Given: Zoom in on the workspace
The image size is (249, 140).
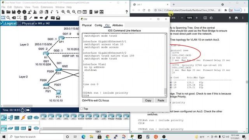Looking at the screenshot, I should (63, 12).
